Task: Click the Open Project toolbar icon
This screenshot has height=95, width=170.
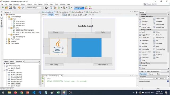Action: click(x=10, y=8)
